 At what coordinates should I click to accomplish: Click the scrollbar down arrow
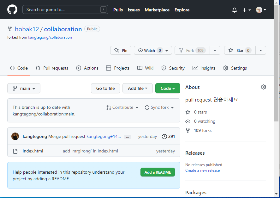276,194
